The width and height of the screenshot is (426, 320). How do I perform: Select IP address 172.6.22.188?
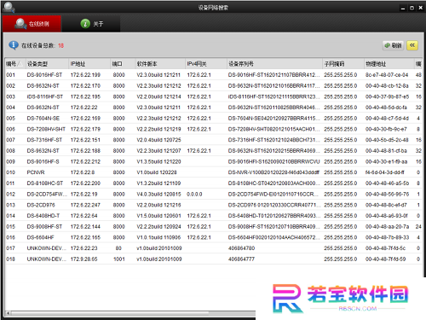(85, 150)
